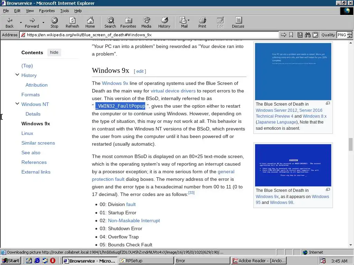The width and height of the screenshot is (354, 265).
Task: Open Forward button history dropdown arrow
Action: tap(43, 22)
